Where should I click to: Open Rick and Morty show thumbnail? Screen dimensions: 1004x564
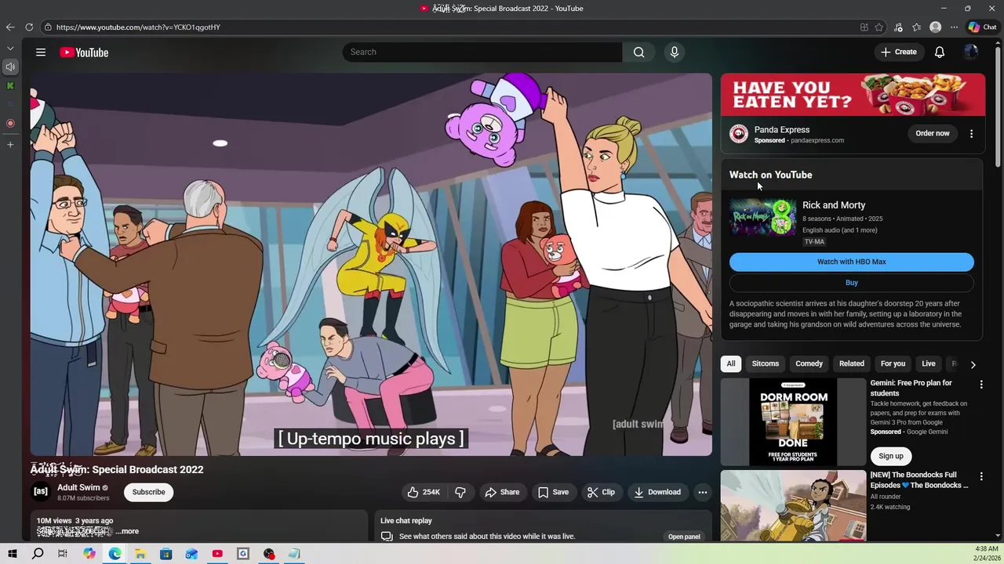pyautogui.click(x=762, y=217)
